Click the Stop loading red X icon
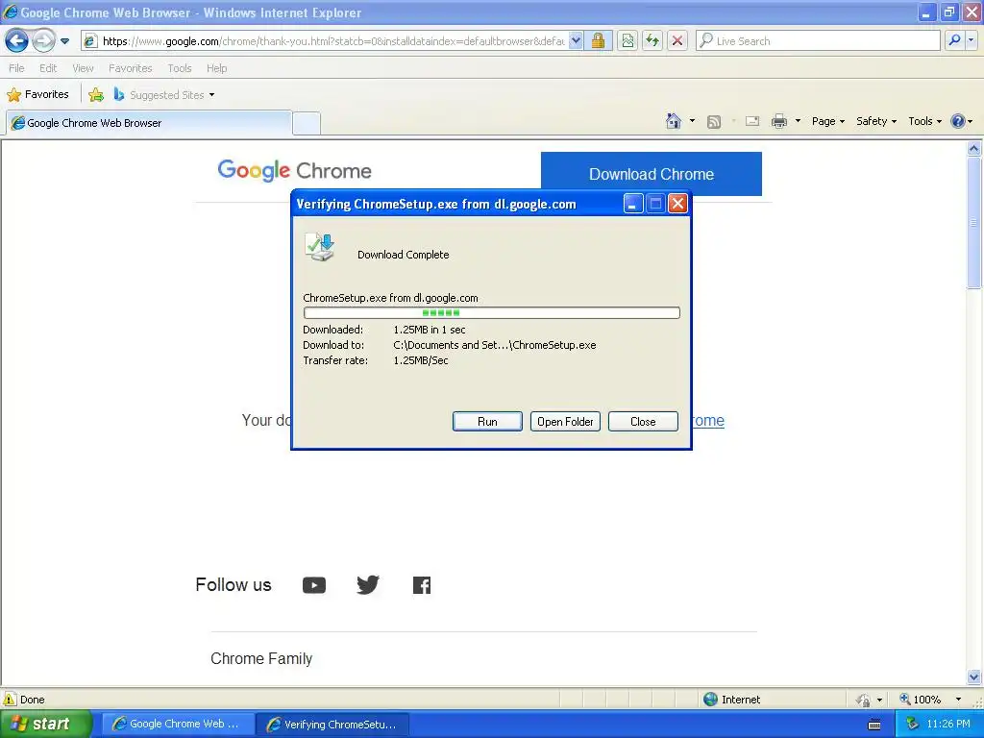984x738 pixels. coord(677,41)
